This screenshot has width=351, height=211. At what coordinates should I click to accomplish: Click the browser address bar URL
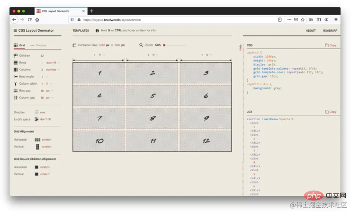click(111, 20)
